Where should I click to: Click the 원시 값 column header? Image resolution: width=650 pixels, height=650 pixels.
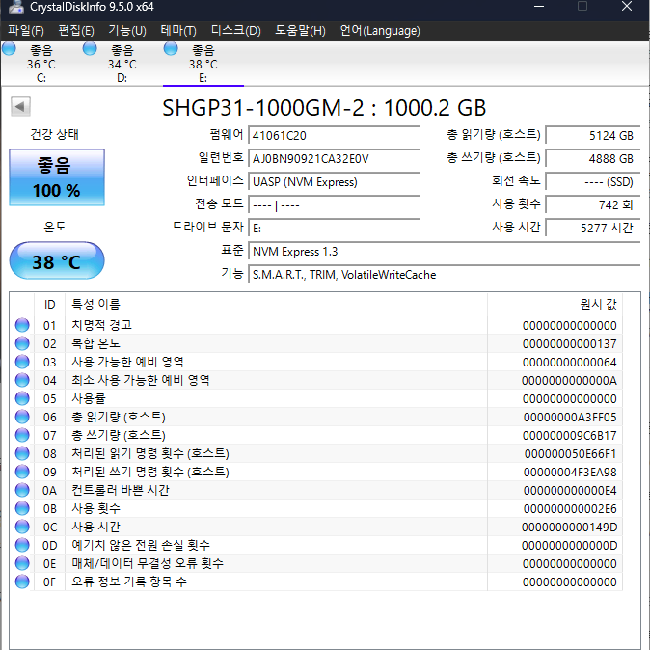(x=555, y=305)
